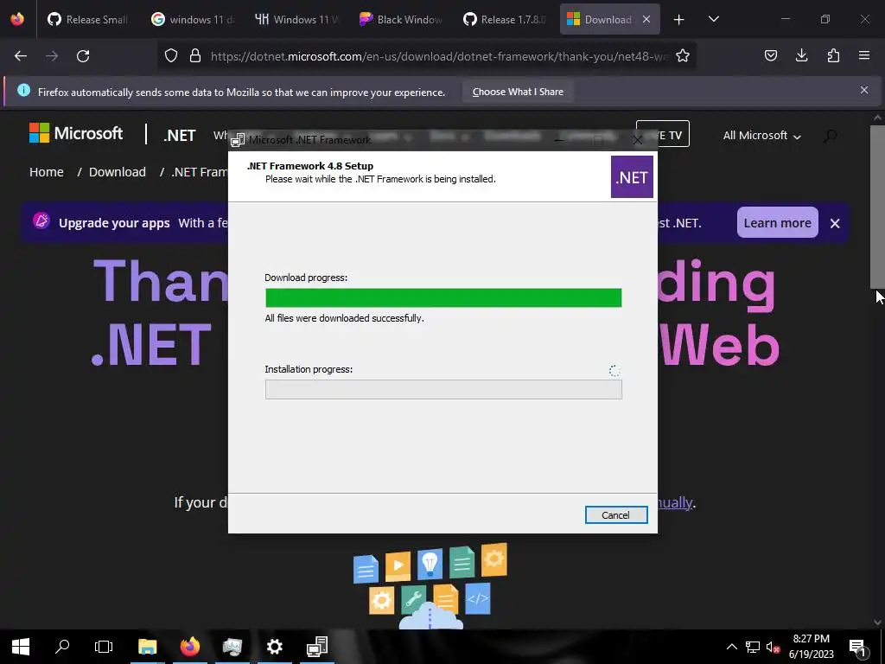Click the Download progress bar
Image resolution: width=885 pixels, height=664 pixels.
(443, 297)
